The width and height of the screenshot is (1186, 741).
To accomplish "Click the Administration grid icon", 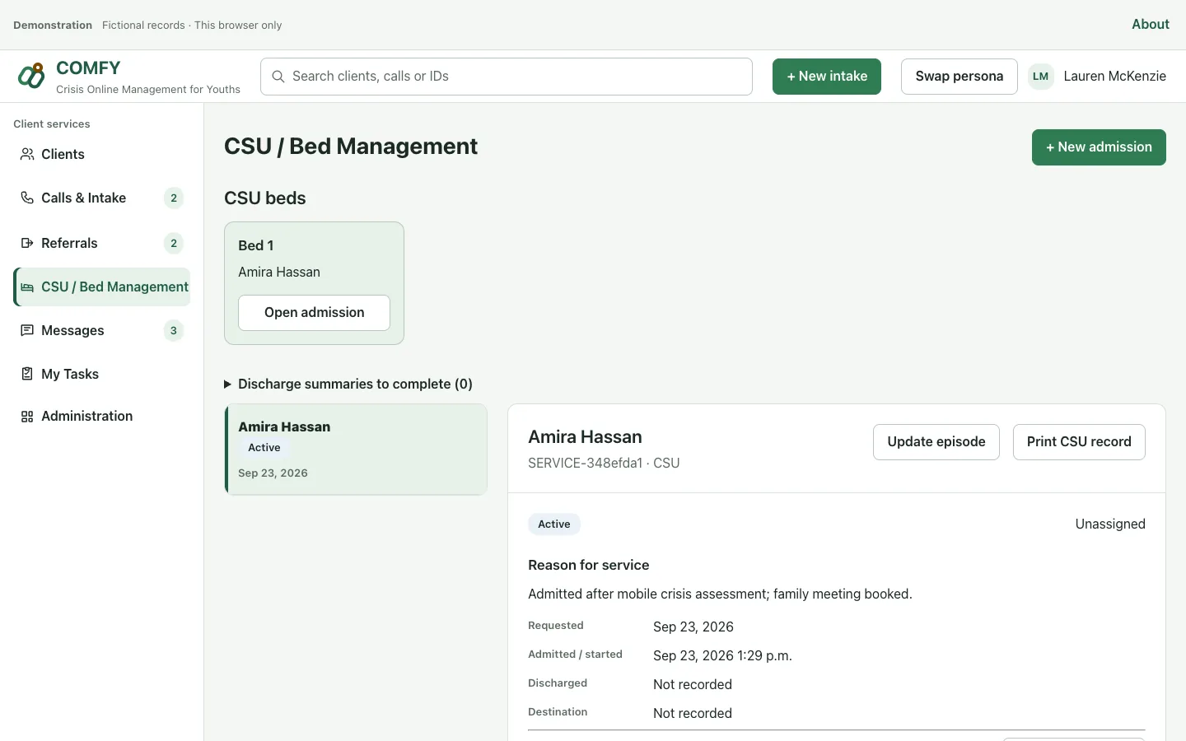I will tap(27, 417).
